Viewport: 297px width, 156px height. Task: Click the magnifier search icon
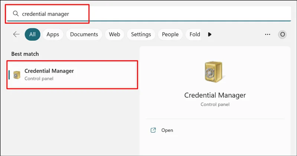(16, 14)
